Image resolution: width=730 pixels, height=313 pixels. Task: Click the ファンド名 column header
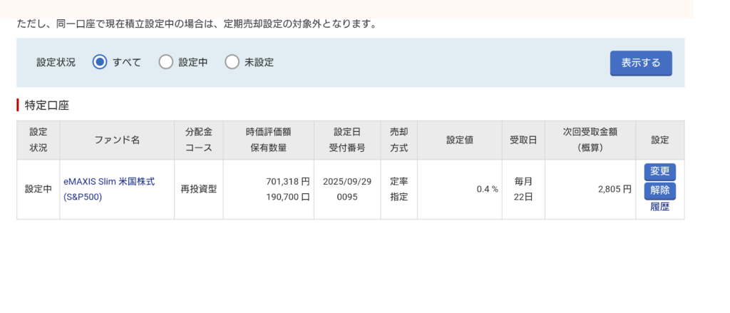(x=117, y=140)
